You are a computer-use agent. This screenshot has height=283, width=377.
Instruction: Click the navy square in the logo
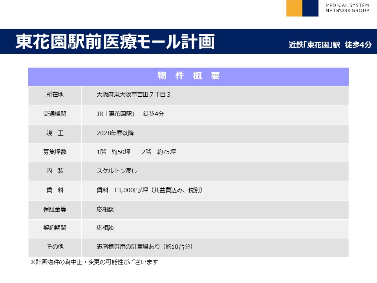310,8
